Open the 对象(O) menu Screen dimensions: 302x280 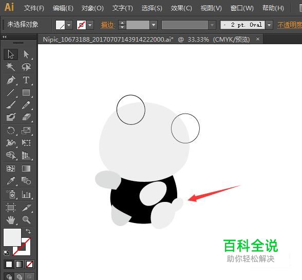(x=92, y=8)
